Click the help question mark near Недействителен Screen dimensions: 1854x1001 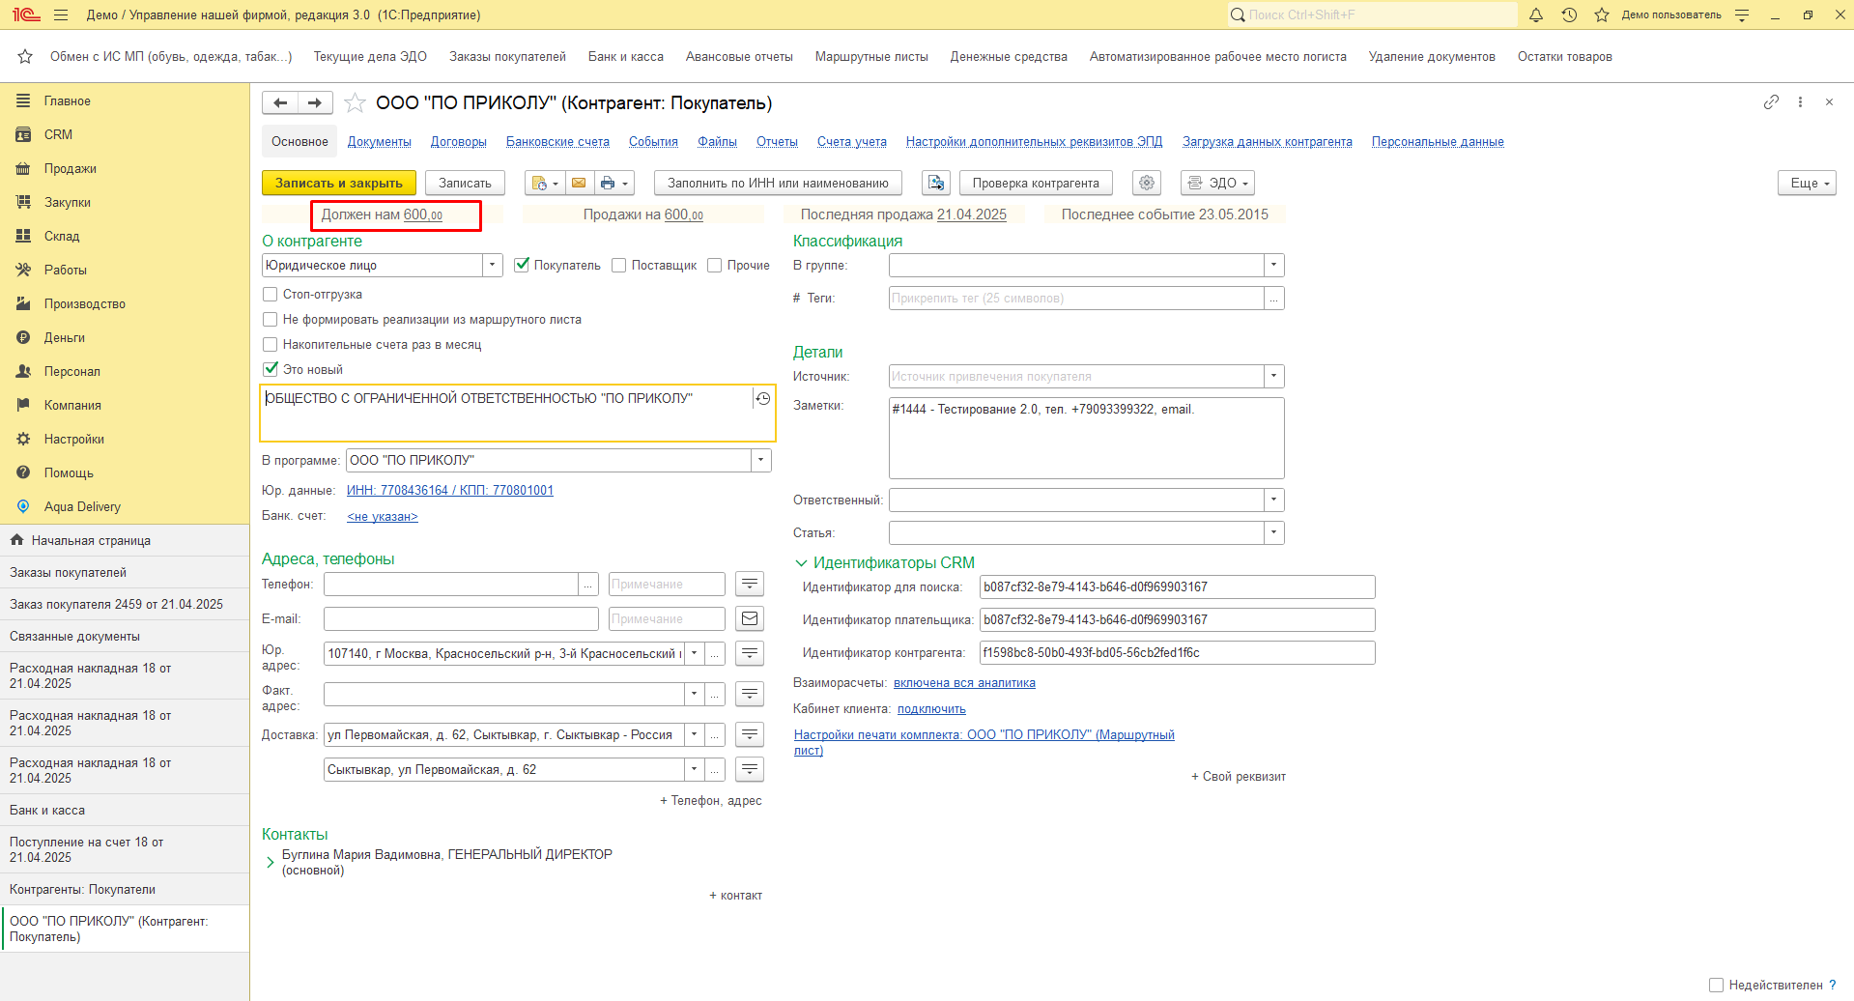[1832, 985]
